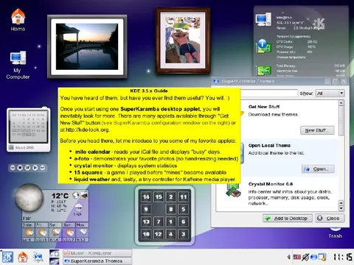The height and width of the screenshot is (265, 354).
Task: Click the satellite image icon in the weather applet
Action: click(84, 195)
